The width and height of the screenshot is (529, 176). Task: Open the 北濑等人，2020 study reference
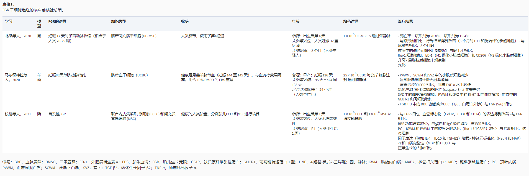click(18, 36)
